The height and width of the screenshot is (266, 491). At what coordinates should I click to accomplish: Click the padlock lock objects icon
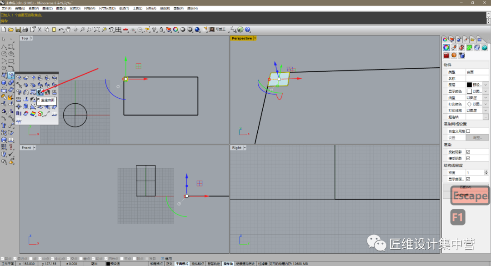(x=161, y=30)
